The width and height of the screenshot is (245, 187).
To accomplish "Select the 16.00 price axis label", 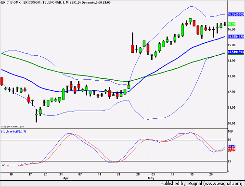I will [232, 29].
